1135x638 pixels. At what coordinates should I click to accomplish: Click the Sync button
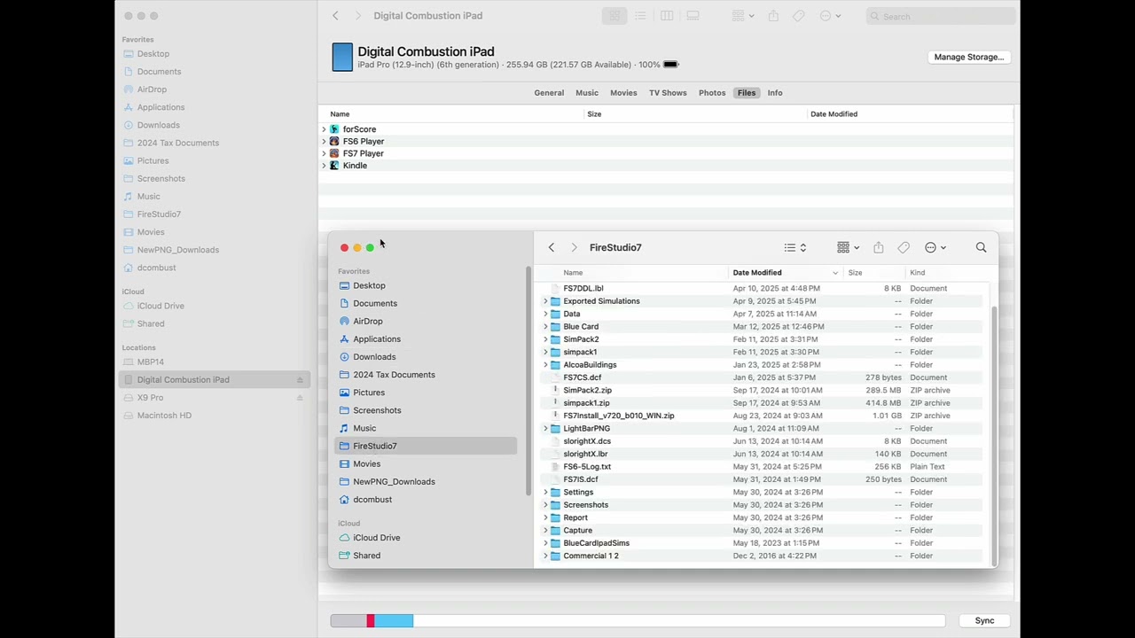(984, 621)
